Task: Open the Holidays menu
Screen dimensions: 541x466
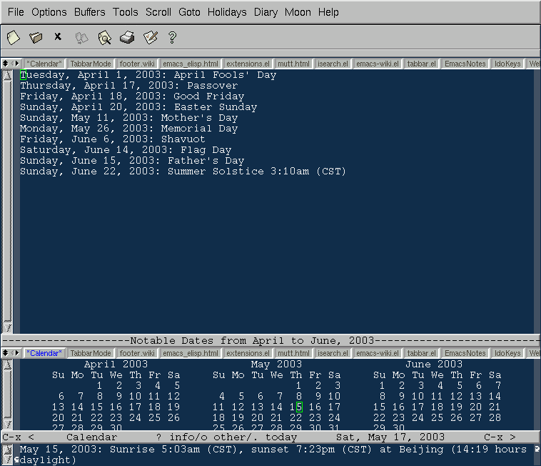Action: pos(227,12)
